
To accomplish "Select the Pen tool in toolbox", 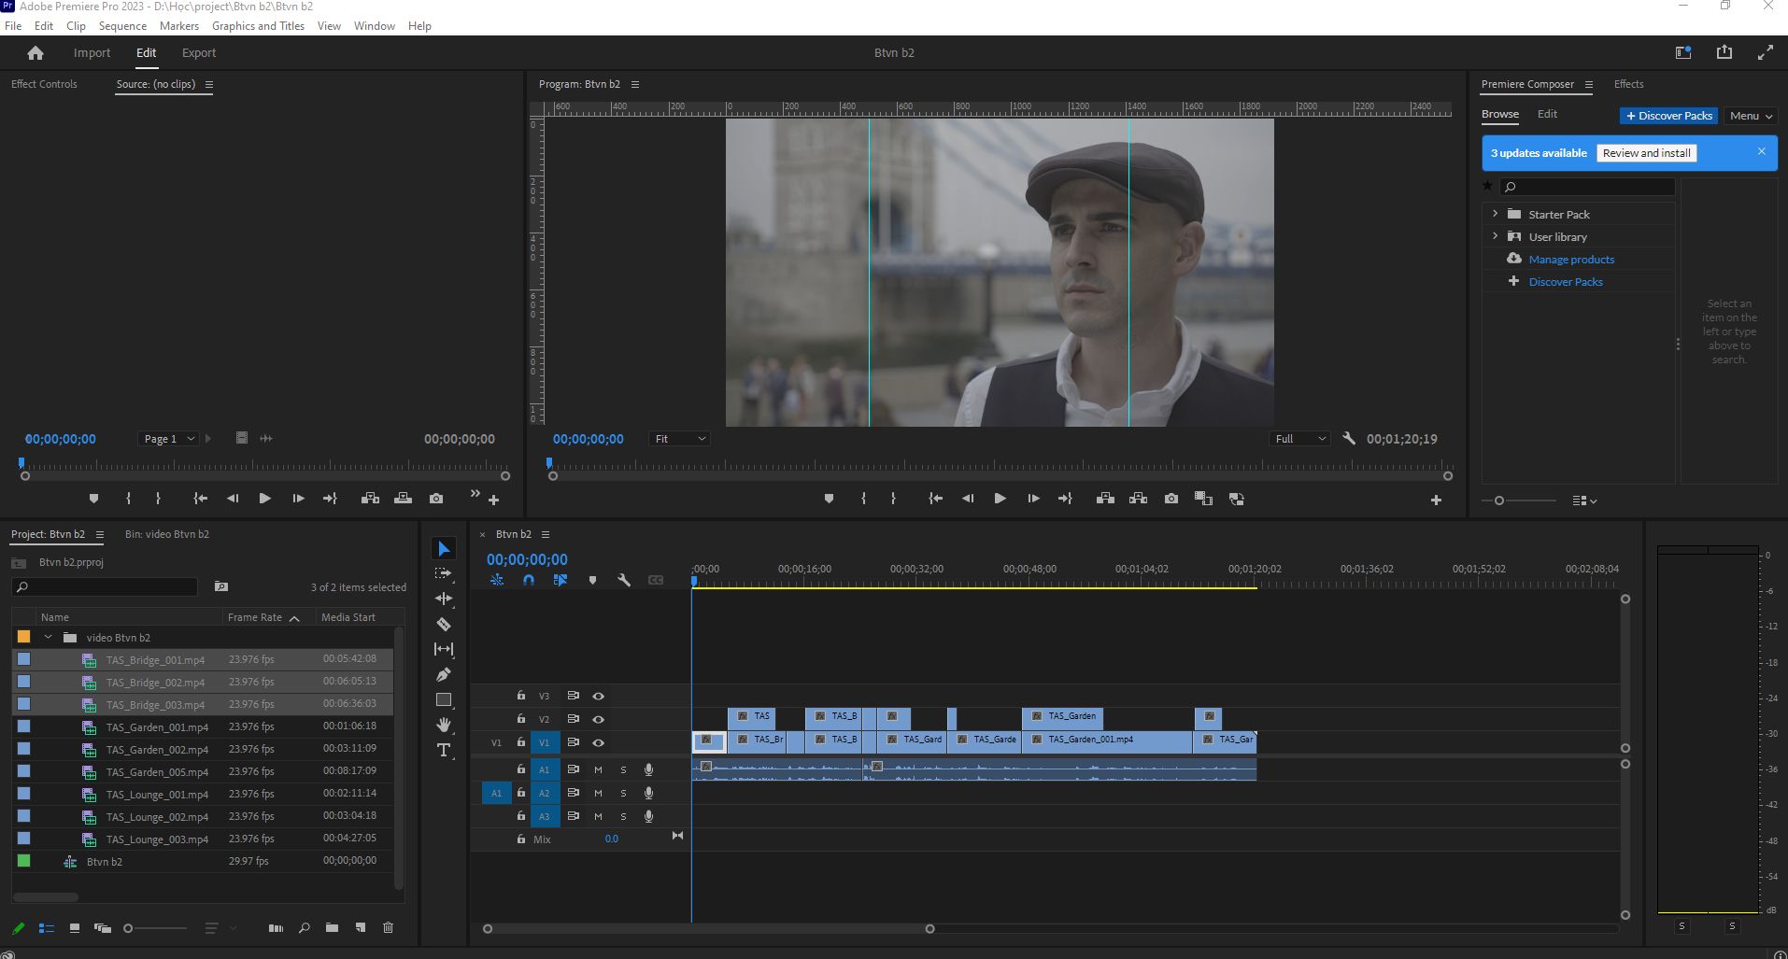I will click(444, 674).
